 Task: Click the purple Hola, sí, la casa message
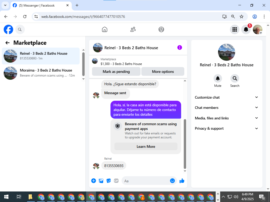(146, 110)
